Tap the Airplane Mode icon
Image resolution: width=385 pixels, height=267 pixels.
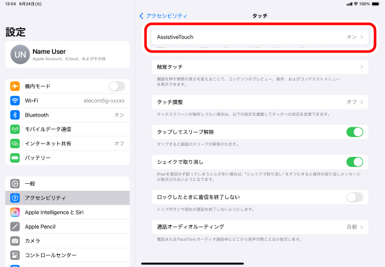(x=15, y=86)
